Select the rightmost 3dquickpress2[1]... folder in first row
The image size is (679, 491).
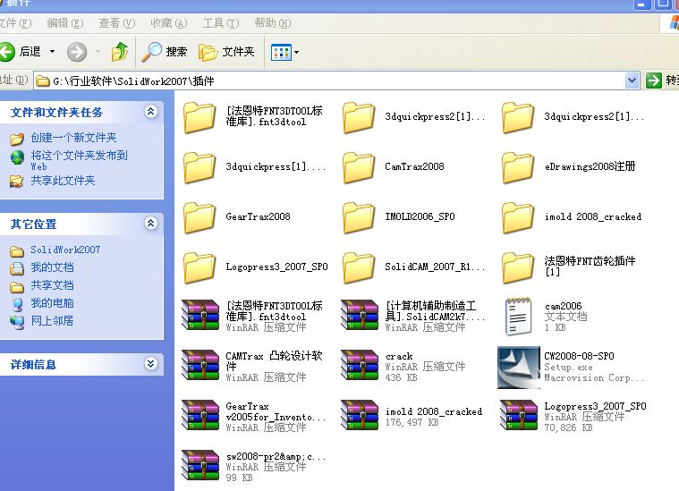[518, 117]
